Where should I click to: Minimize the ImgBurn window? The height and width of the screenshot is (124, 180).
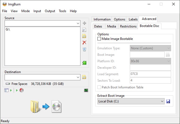coord(149,4)
